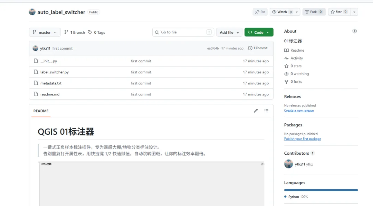Click file icon next to label_switcher.py

pyautogui.click(x=36, y=72)
